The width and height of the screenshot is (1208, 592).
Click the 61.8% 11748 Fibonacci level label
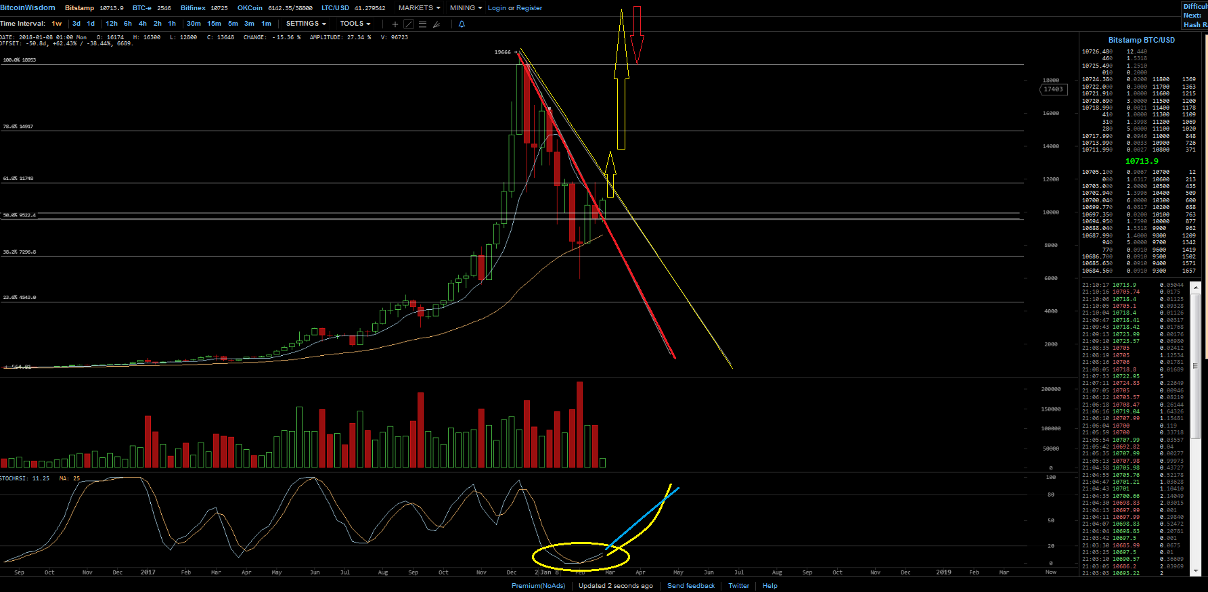tap(18, 179)
